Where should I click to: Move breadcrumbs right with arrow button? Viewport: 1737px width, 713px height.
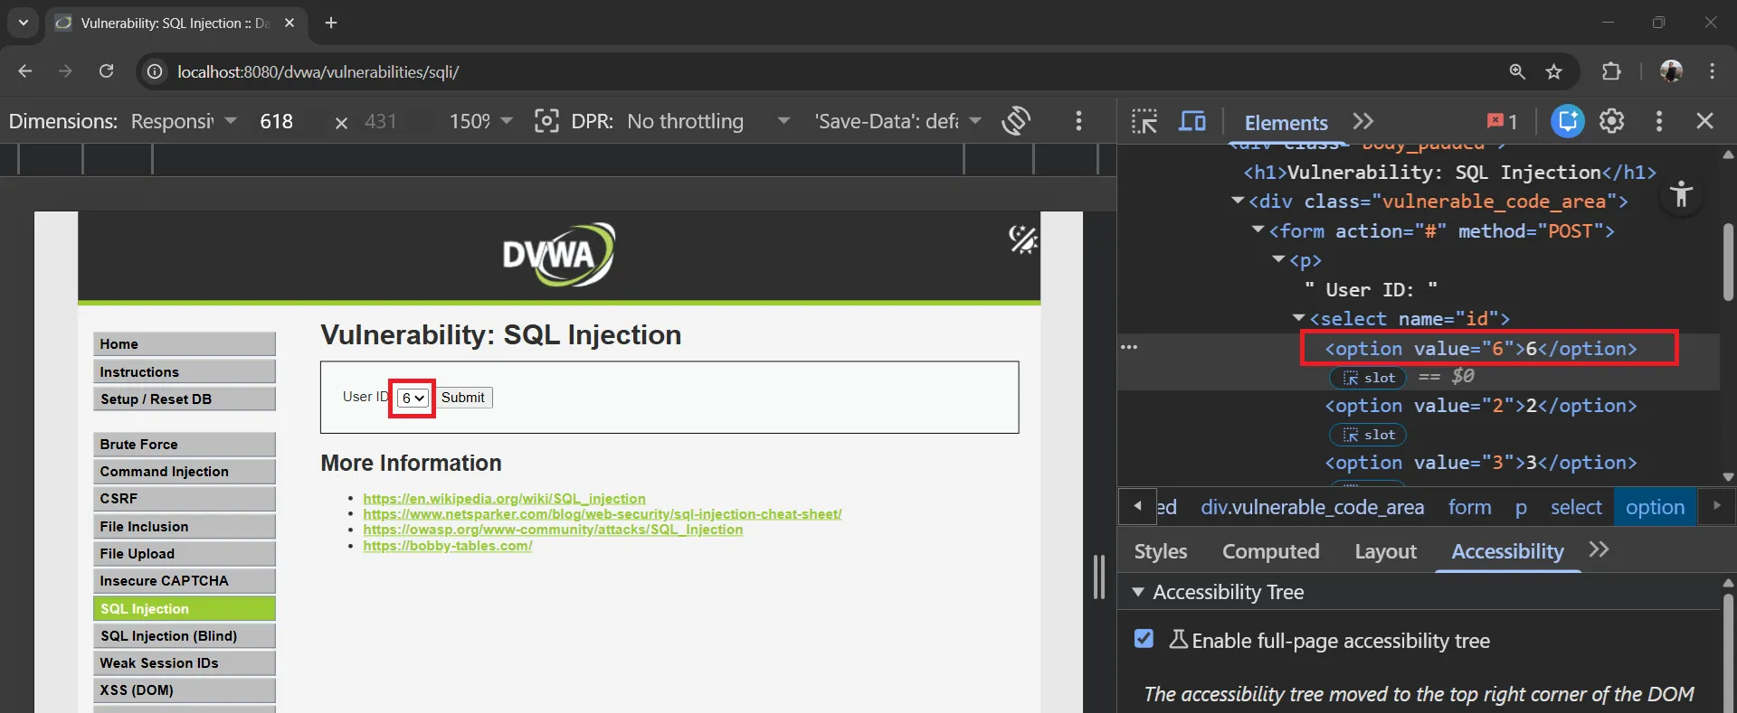click(1716, 506)
